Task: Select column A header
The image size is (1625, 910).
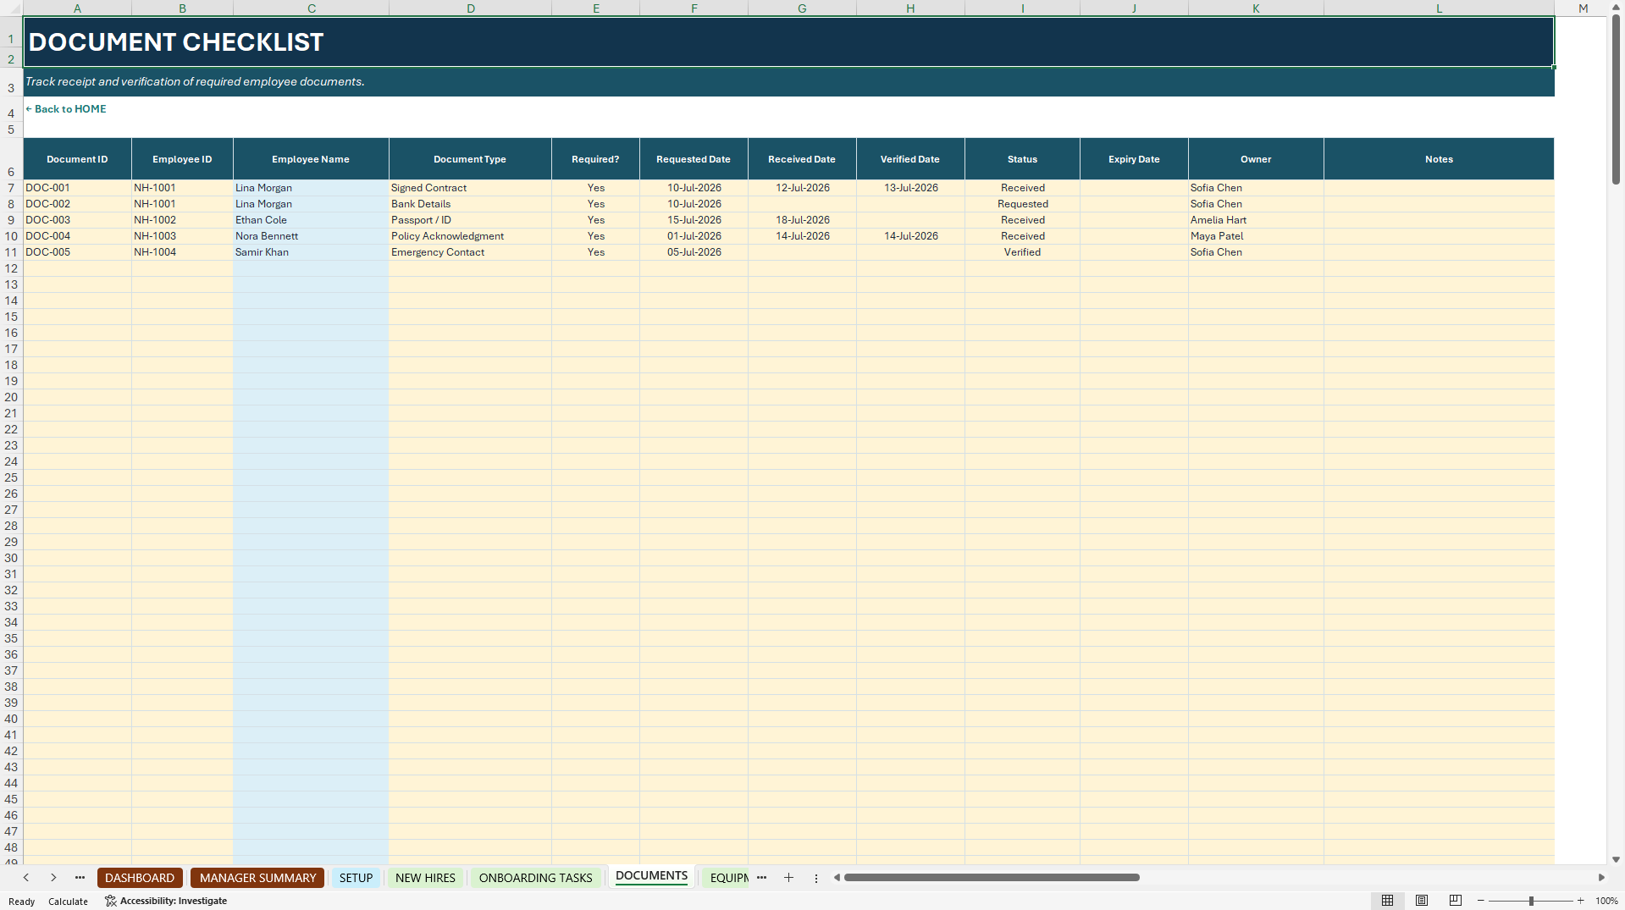Action: (x=77, y=8)
